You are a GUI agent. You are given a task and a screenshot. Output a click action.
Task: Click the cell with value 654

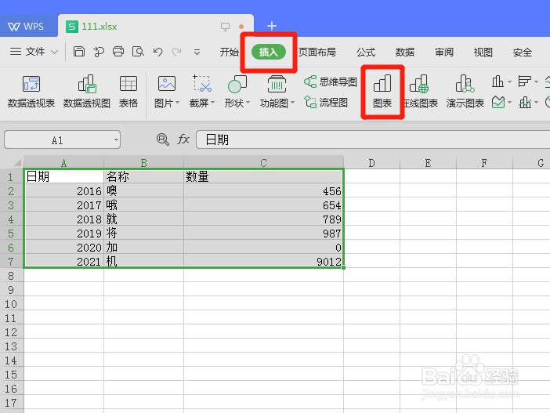pyautogui.click(x=263, y=205)
